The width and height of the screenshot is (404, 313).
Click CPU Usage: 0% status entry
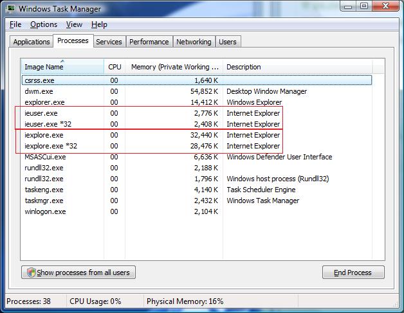(x=95, y=301)
